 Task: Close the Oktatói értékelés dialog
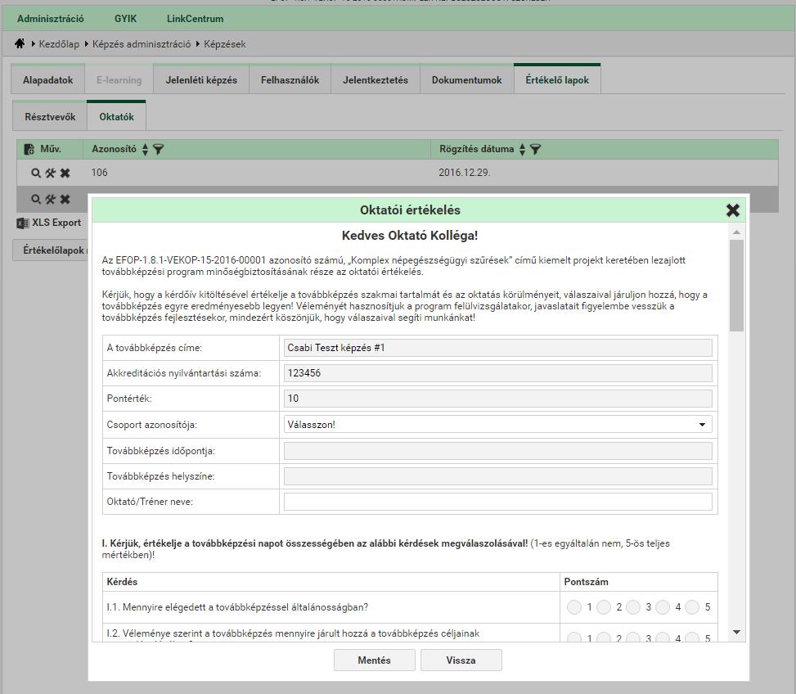[x=732, y=210]
